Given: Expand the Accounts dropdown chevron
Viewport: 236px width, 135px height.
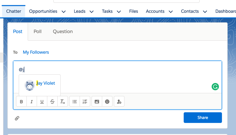Looking at the screenshot, I should 171,12.
